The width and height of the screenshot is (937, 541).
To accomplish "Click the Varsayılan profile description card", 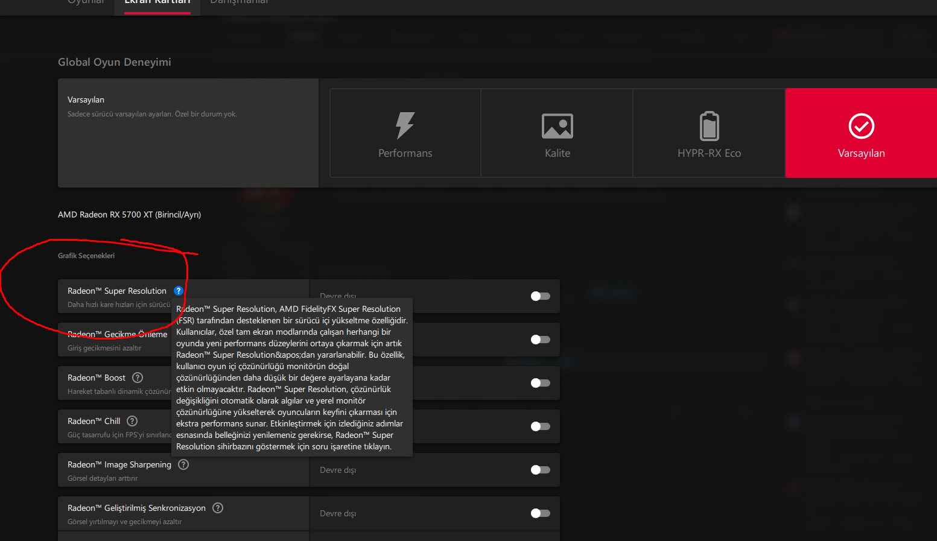I will pos(188,133).
